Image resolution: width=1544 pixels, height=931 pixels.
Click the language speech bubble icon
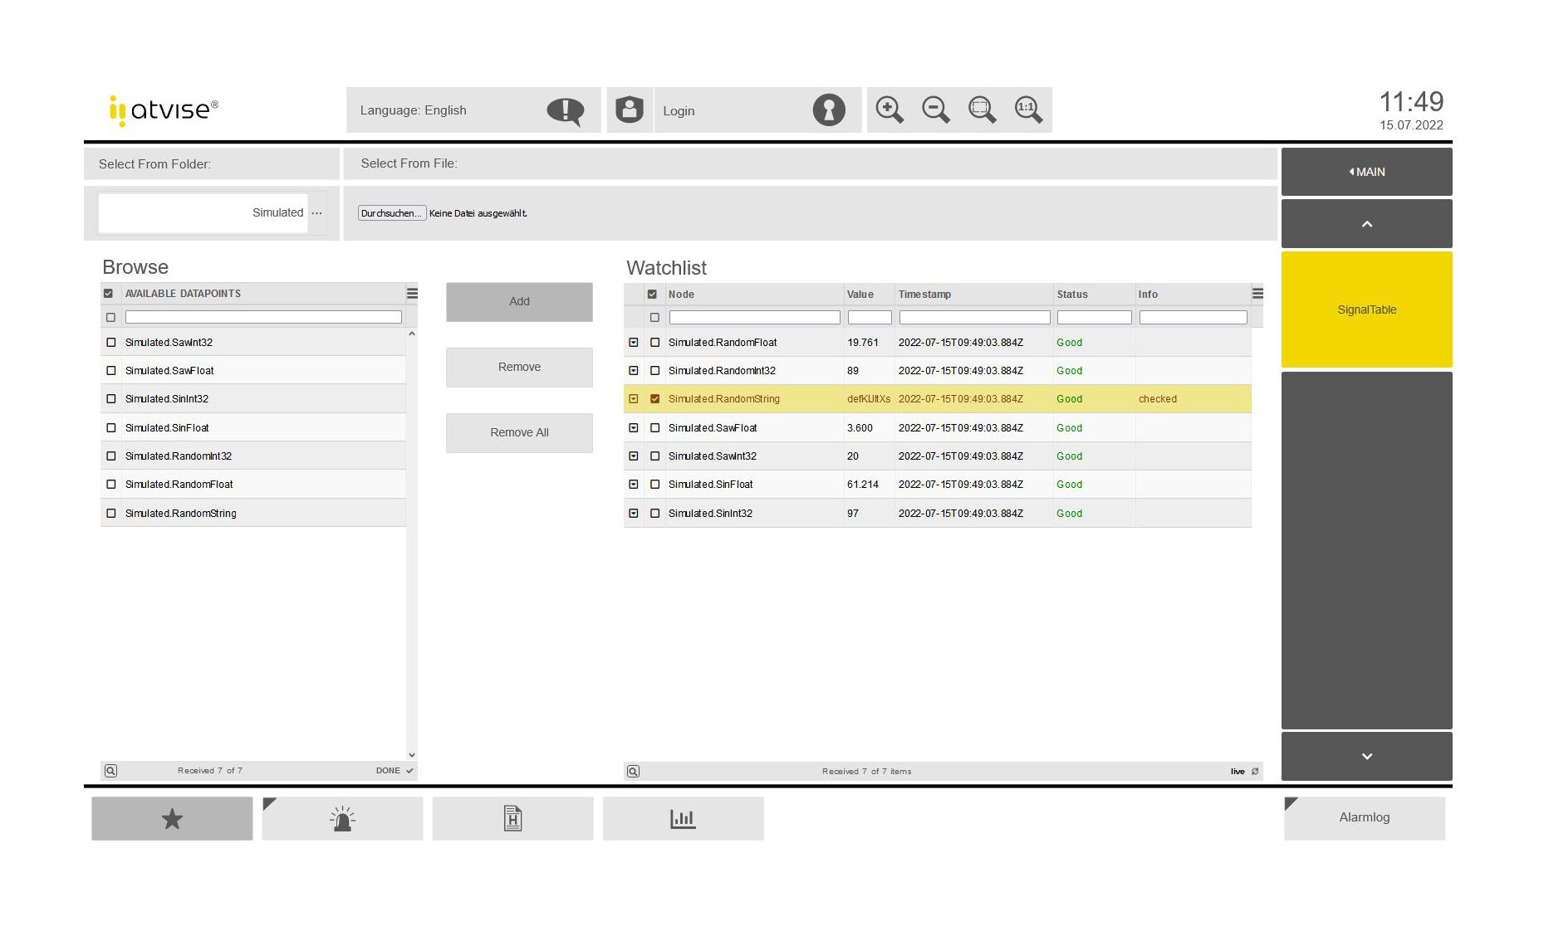565,110
